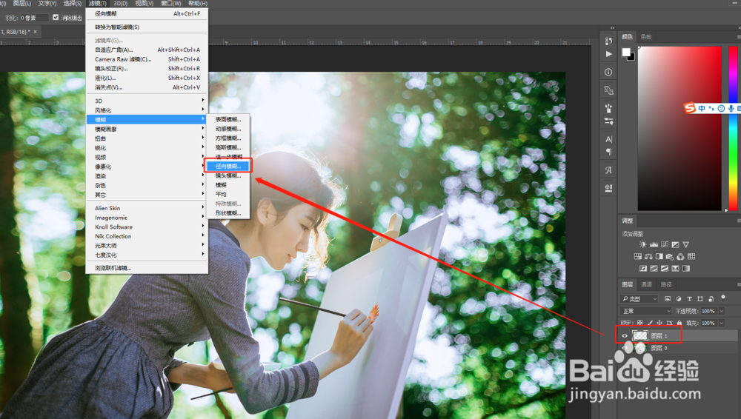Open the Actions panel play icon
This screenshot has width=741, height=419.
point(608,54)
